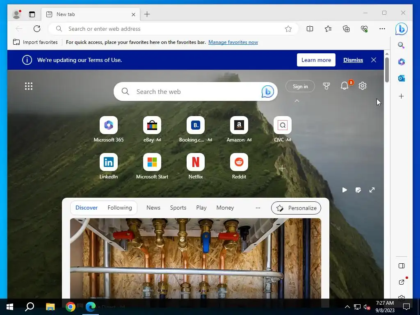420x315 pixels.
Task: Click Import favorites button
Action: [x=35, y=42]
